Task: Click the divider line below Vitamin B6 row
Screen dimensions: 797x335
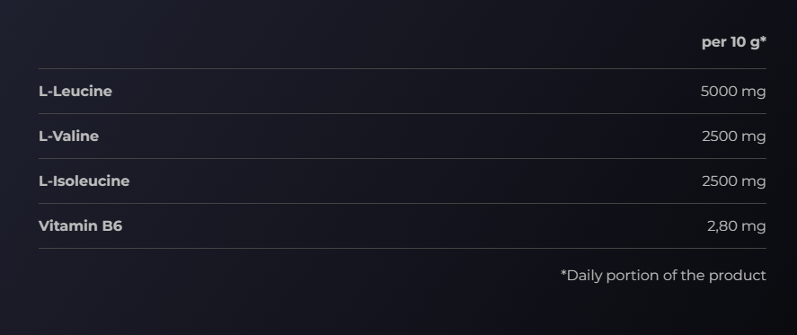Action: coord(402,248)
